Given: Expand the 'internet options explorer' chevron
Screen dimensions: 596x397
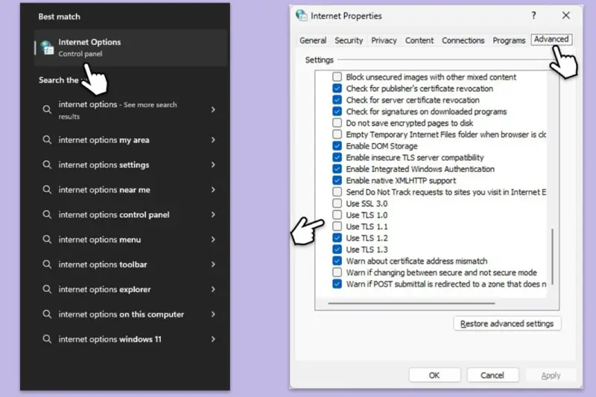Looking at the screenshot, I should click(x=213, y=290).
